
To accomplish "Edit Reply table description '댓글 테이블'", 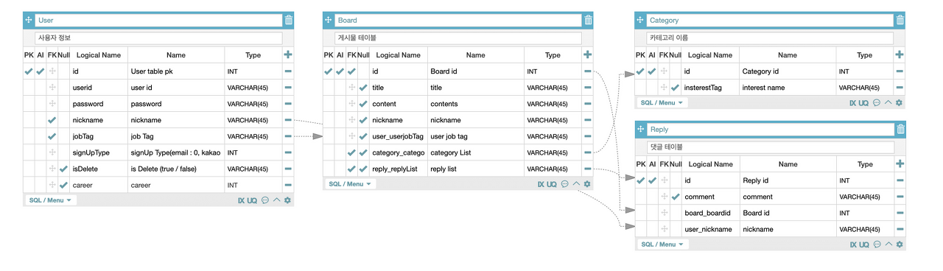I will [771, 147].
